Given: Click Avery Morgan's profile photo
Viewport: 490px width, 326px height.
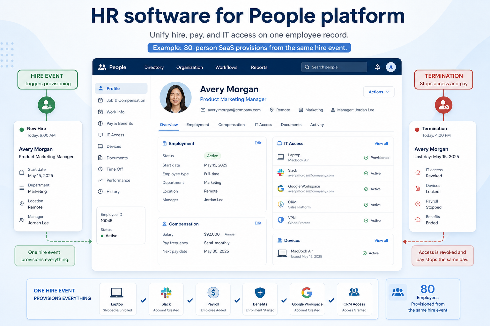Looking at the screenshot, I should coord(175,98).
